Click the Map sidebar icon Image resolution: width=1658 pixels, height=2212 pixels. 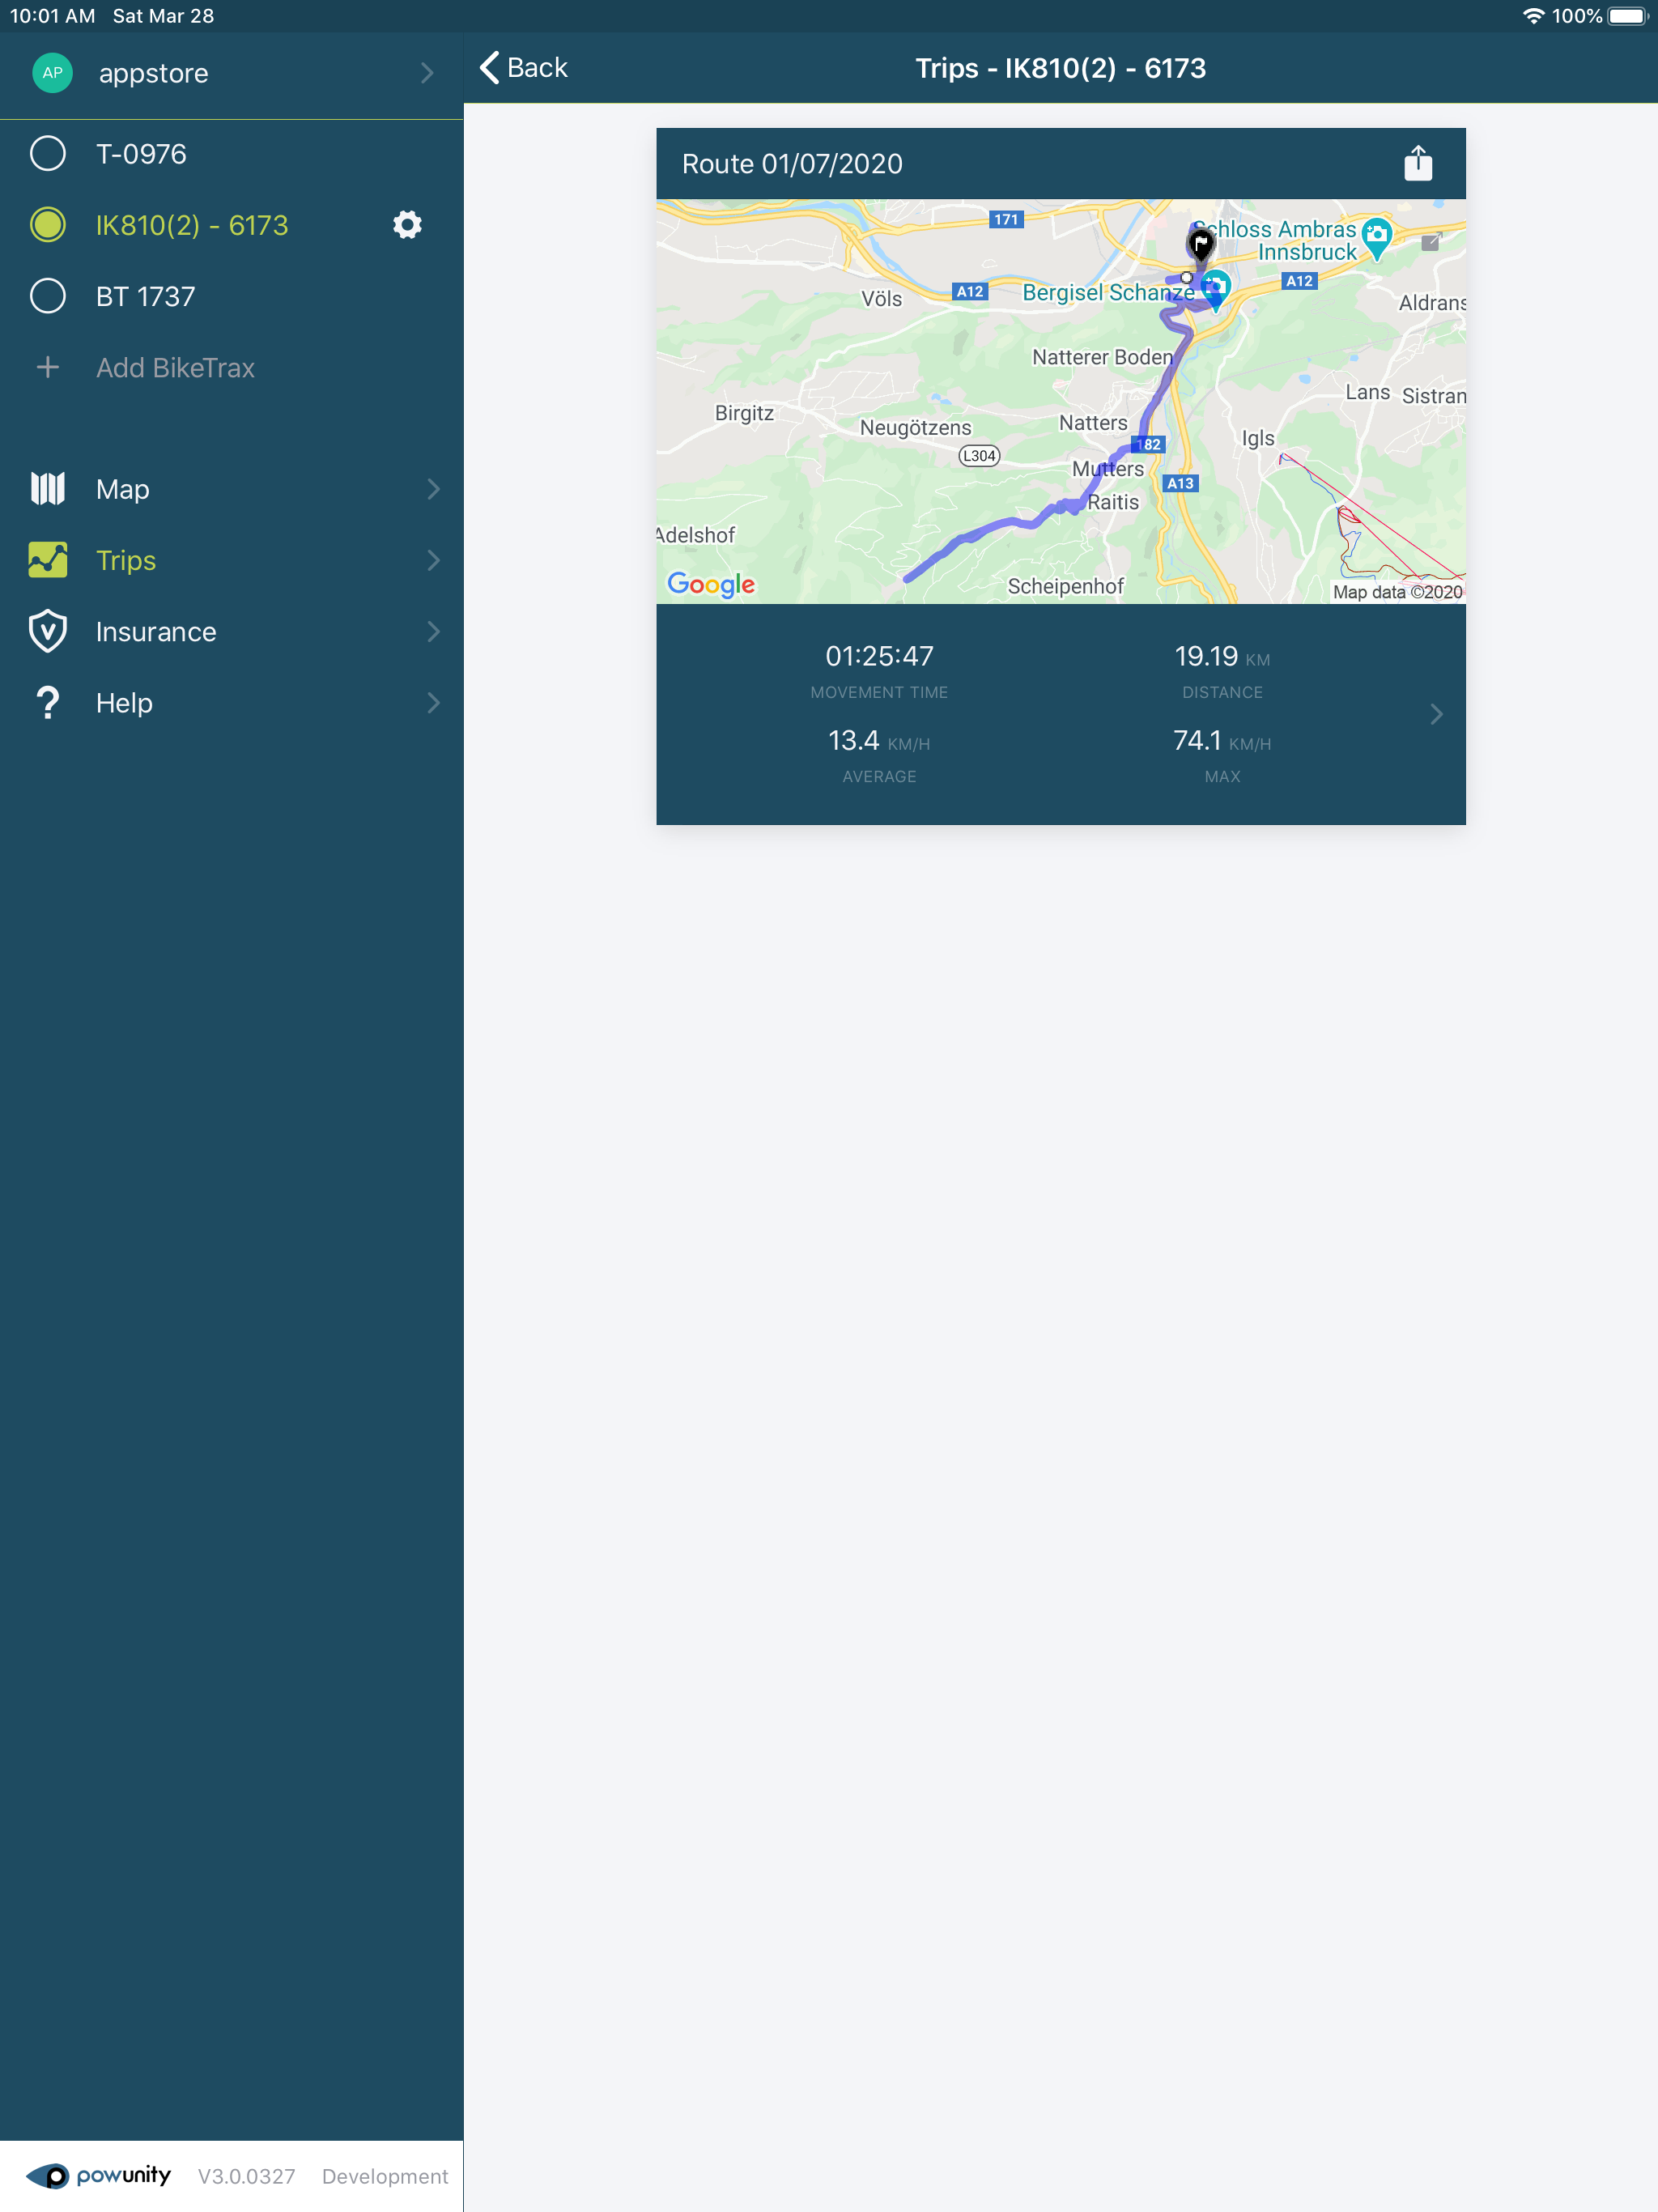point(48,489)
